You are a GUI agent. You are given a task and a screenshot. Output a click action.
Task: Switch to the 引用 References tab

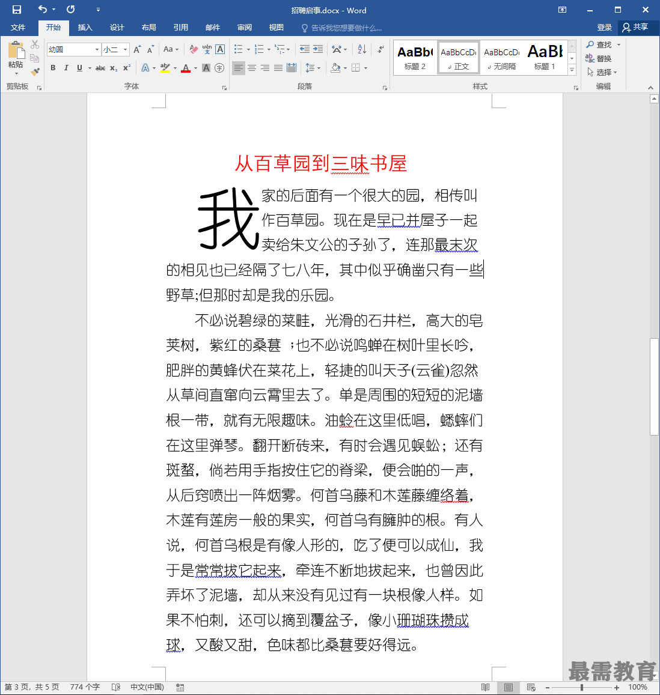(181, 28)
